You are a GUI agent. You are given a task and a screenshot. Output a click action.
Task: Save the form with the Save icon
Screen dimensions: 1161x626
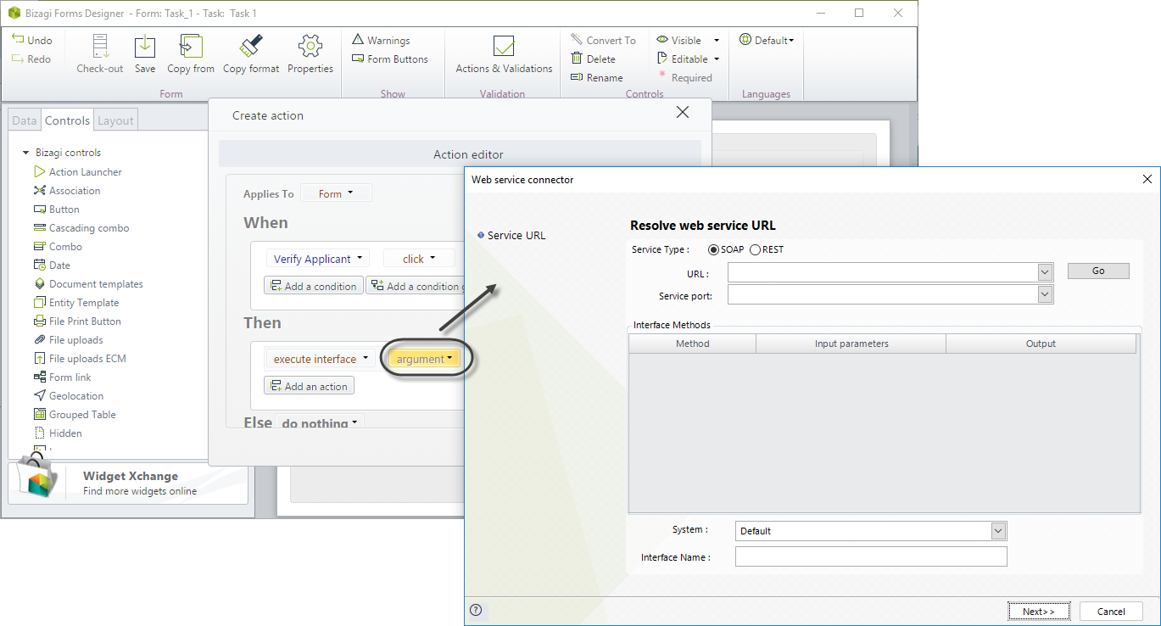145,48
